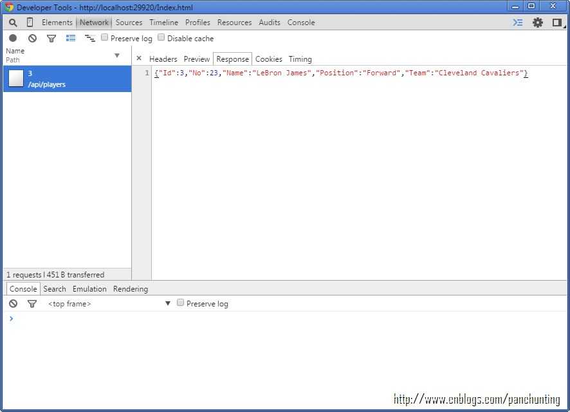Clear the network log
570x412 pixels.
tap(32, 38)
